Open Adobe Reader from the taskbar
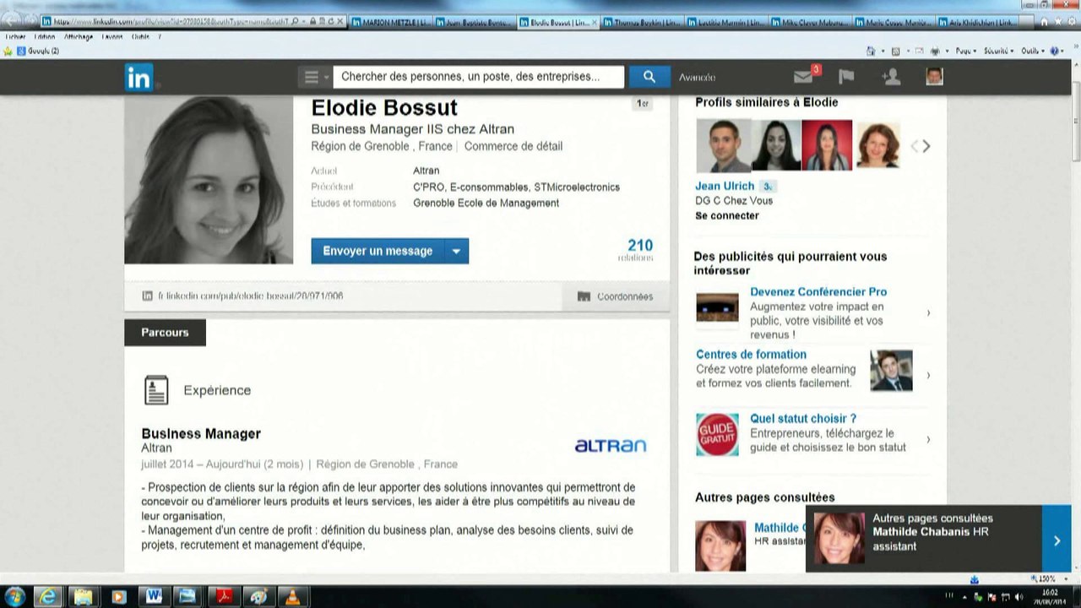Viewport: 1081px width, 608px height. click(224, 597)
